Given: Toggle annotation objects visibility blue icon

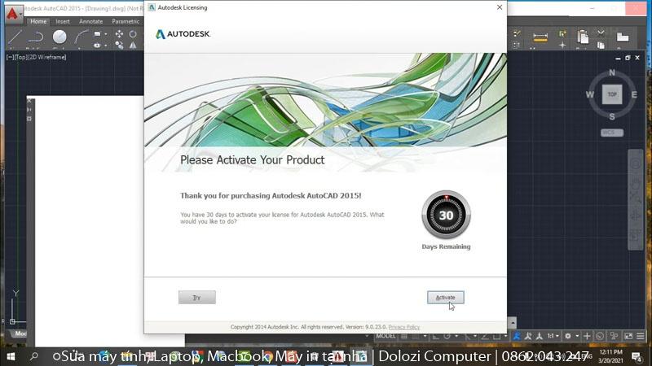Looking at the screenshot, I should [x=517, y=336].
